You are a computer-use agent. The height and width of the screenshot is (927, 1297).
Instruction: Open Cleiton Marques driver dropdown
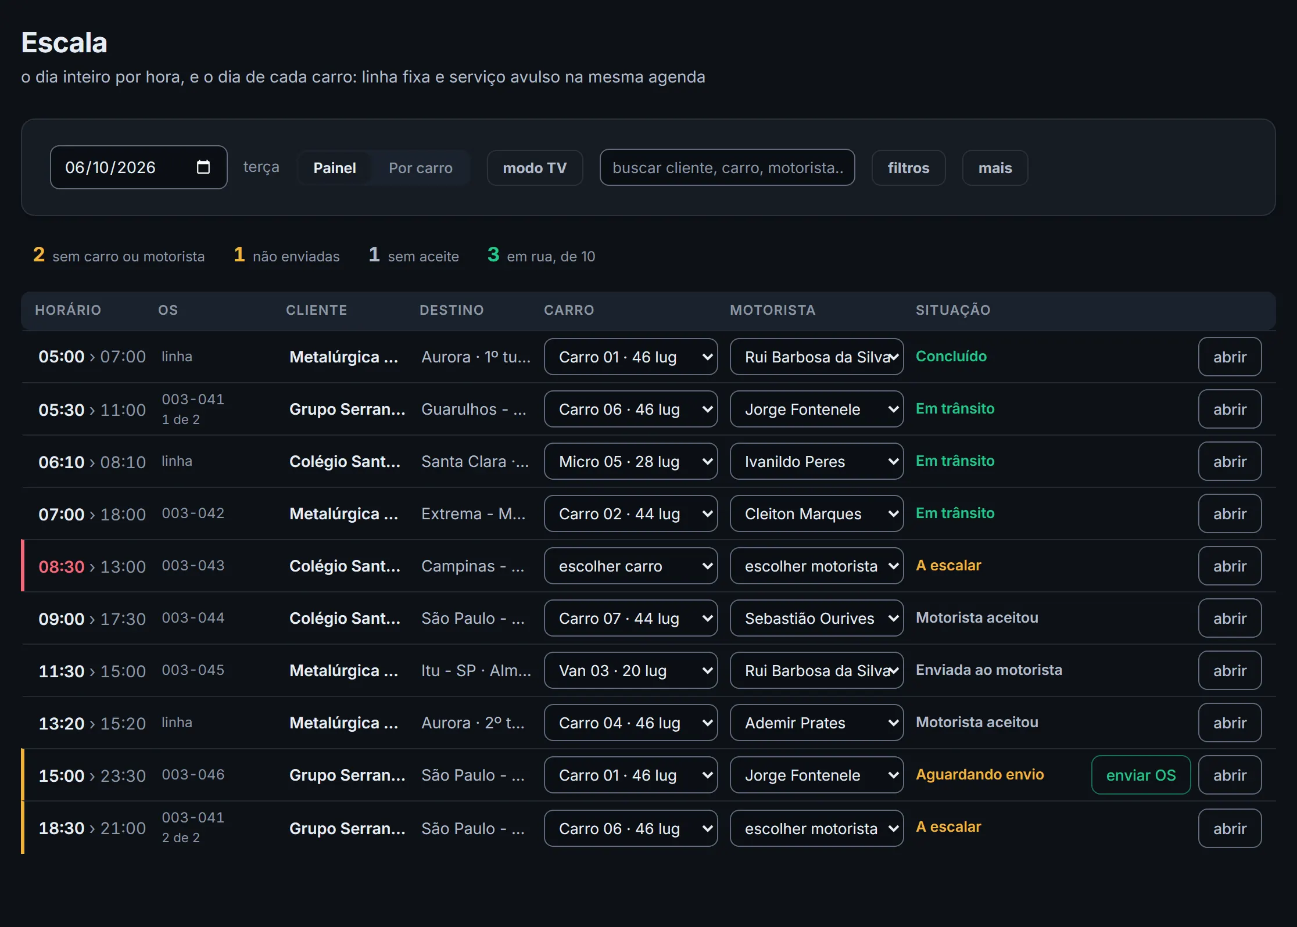pos(816,513)
